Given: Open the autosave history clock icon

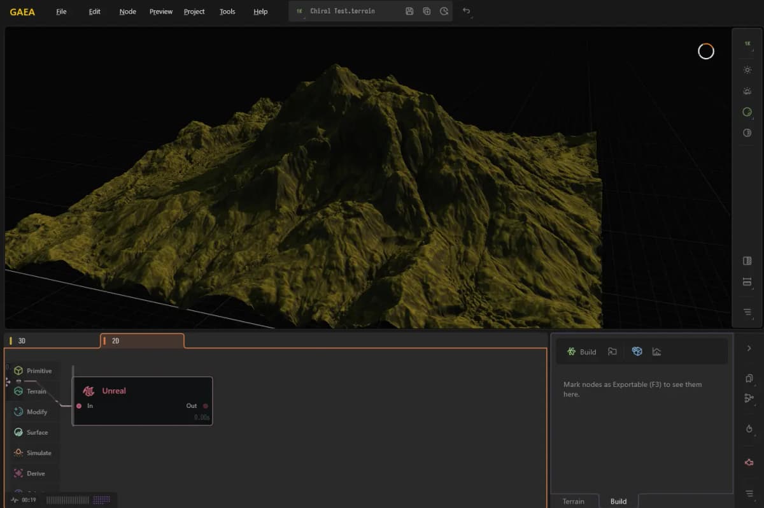Looking at the screenshot, I should (x=444, y=11).
